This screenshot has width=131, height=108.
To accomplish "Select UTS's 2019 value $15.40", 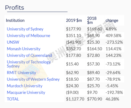I will [x=72, y=64].
